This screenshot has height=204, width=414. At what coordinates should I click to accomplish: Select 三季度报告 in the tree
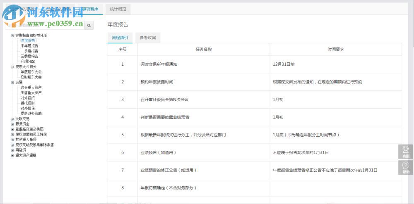pyautogui.click(x=29, y=56)
